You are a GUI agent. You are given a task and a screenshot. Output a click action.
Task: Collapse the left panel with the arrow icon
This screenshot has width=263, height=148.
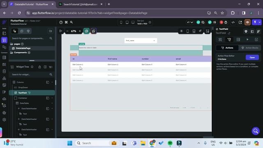61,31
